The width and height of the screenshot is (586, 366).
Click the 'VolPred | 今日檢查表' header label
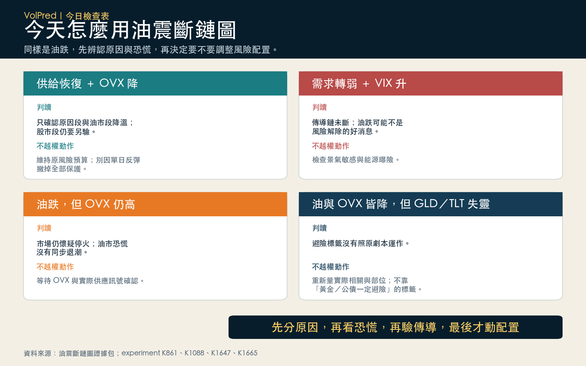tap(67, 16)
